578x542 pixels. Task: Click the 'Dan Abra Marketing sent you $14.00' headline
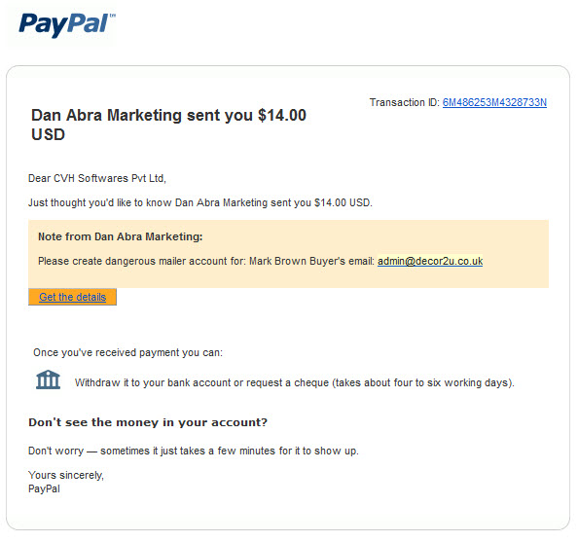(168, 115)
